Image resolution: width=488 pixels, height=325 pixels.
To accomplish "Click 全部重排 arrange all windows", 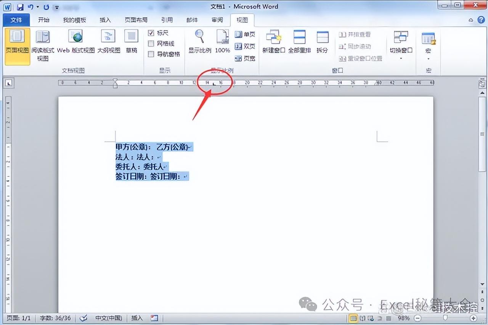I will pyautogui.click(x=299, y=42).
